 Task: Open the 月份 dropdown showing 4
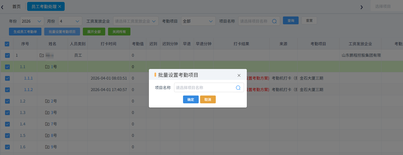pyautogui.click(x=70, y=21)
